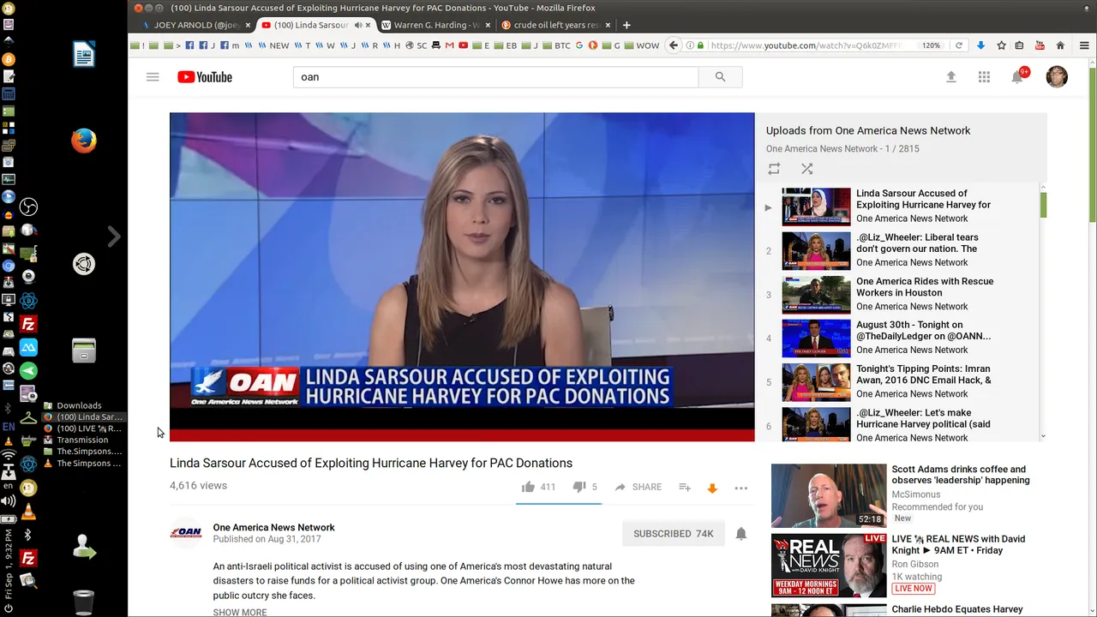Image resolution: width=1097 pixels, height=617 pixels.
Task: Open a new Firefox tab
Action: tap(626, 25)
